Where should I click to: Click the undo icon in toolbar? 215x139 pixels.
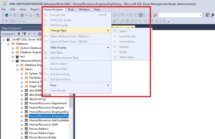[x=122, y=15]
